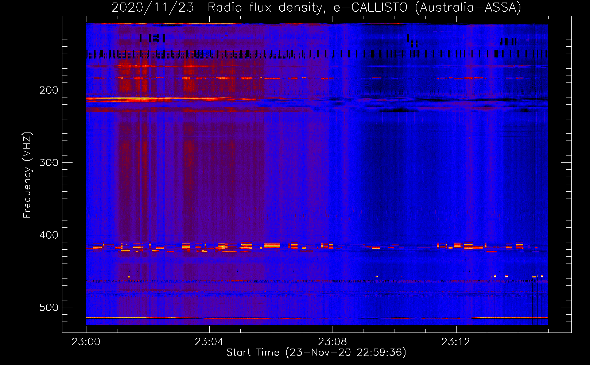Click the 23:08 time tick label
The image size is (590, 365).
[x=332, y=342]
